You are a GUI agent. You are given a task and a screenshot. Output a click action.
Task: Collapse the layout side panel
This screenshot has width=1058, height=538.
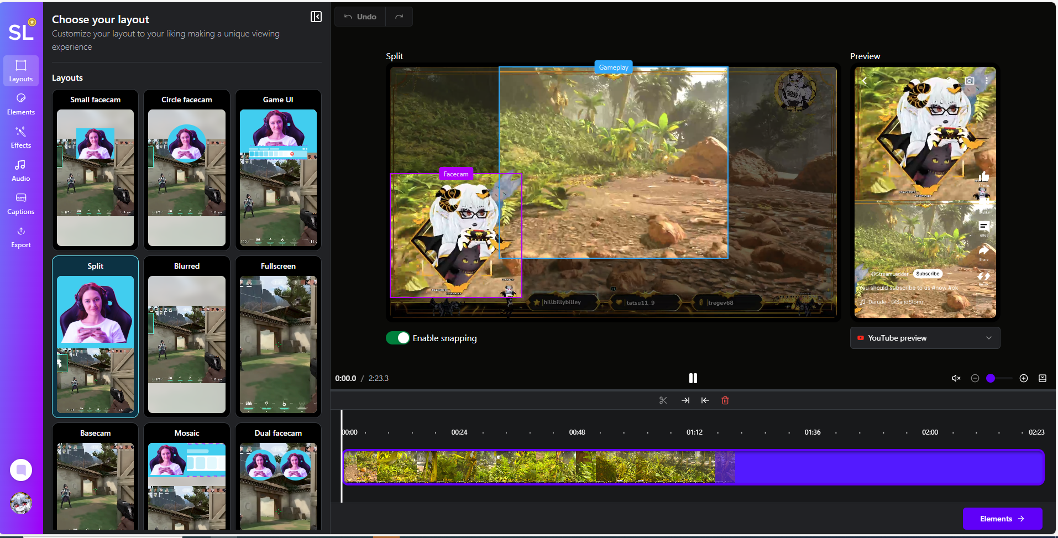(x=316, y=17)
